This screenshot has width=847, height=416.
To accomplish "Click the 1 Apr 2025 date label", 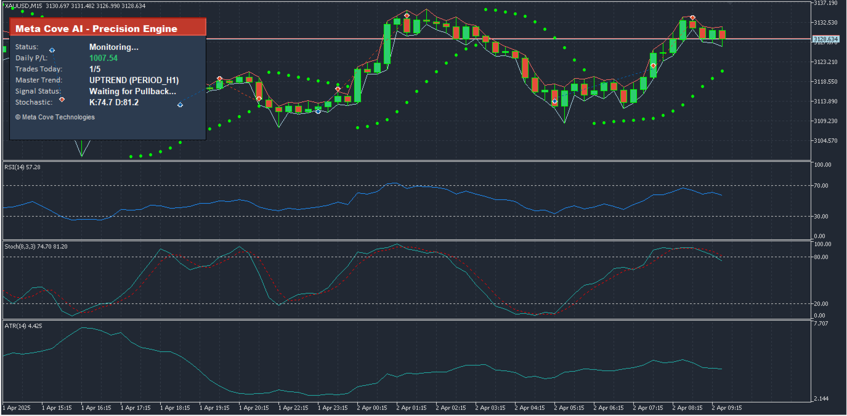I will point(17,407).
